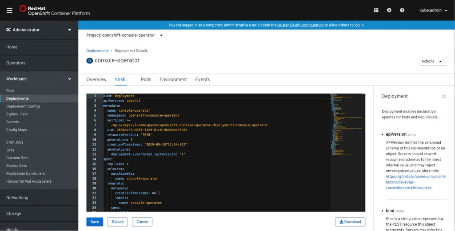Click the Save button

(x=95, y=222)
